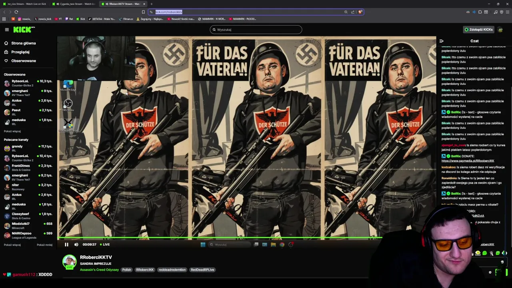
Task: Click the RRoberciKKTV channel name
Action: 96,257
